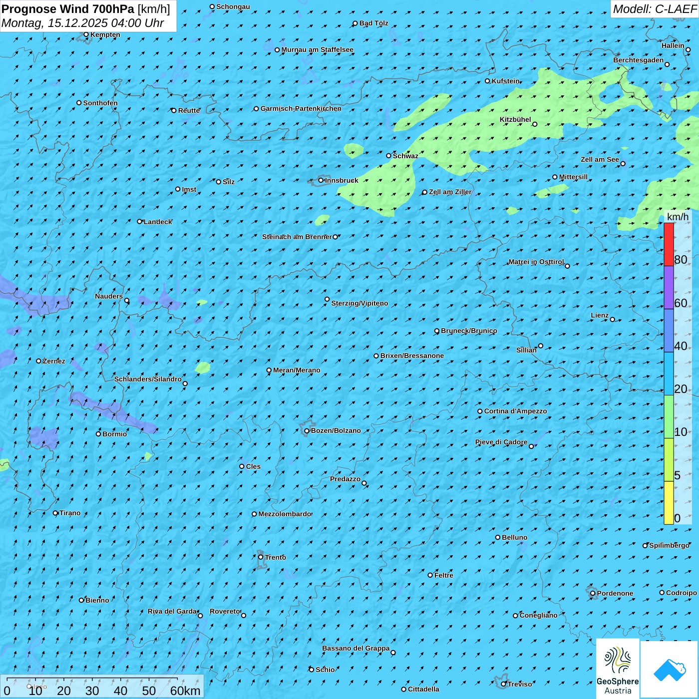
Task: Click the Riva del Garda label
Action: pyautogui.click(x=172, y=611)
